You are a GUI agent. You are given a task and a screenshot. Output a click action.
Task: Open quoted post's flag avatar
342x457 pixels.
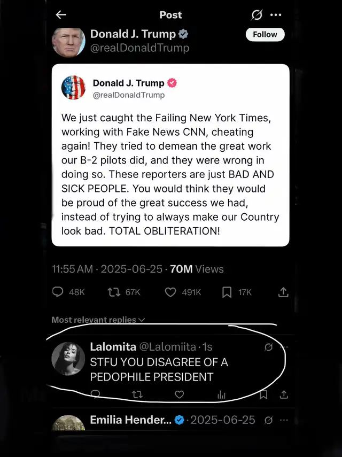coord(74,88)
